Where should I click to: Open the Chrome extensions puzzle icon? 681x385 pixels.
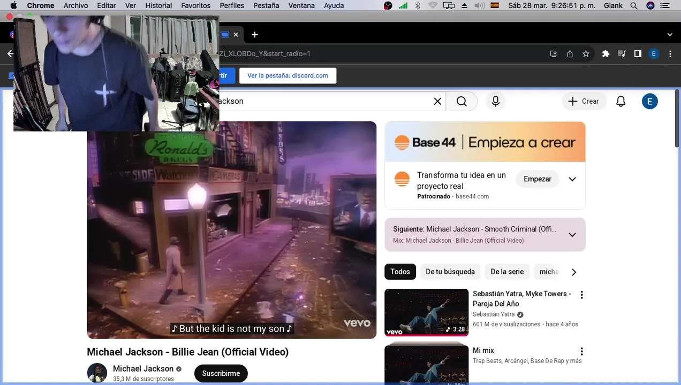tap(606, 53)
